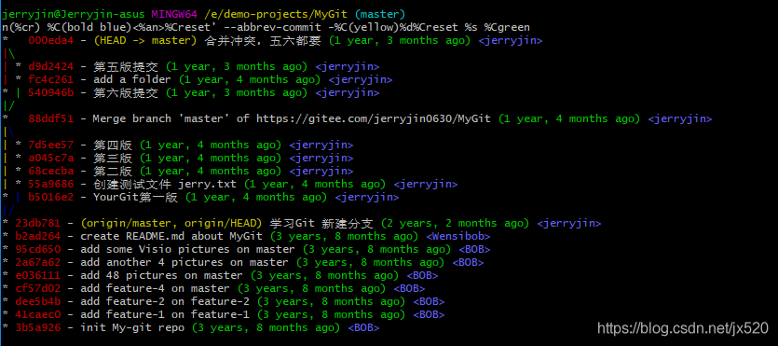Click commit hash e036111
The width and height of the screenshot is (778, 346).
pos(37,275)
